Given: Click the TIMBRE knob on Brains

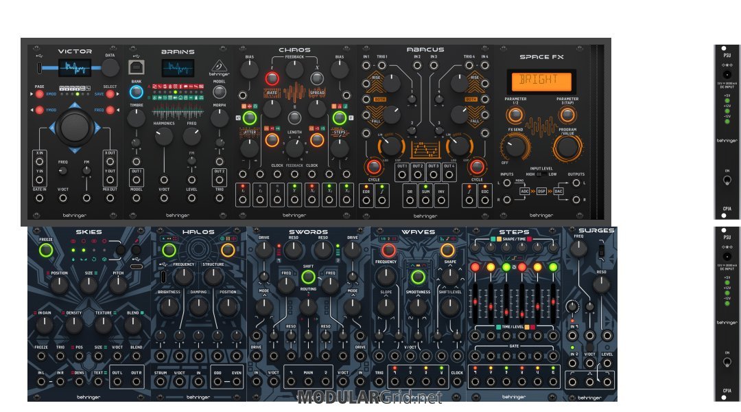Looking at the screenshot, I should coord(136,118).
